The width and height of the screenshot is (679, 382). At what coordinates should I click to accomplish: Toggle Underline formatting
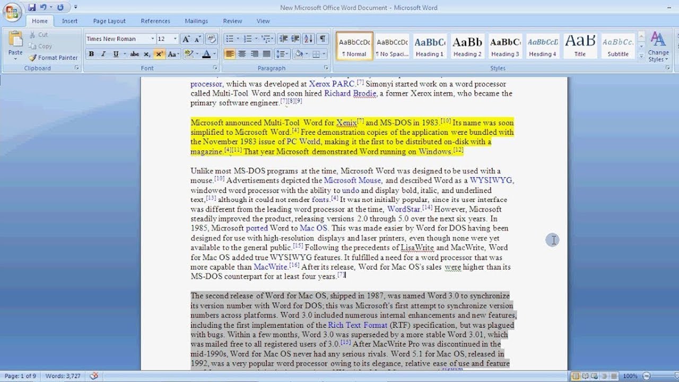point(116,54)
